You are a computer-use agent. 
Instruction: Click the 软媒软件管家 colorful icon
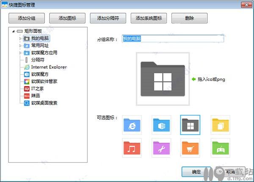[27, 81]
